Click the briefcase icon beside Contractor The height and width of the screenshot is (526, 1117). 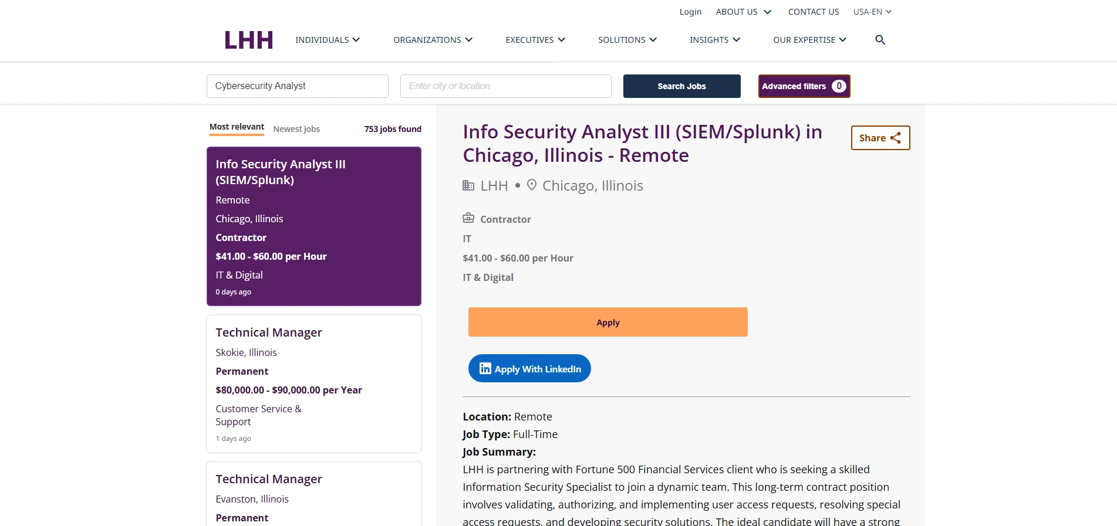[468, 218]
